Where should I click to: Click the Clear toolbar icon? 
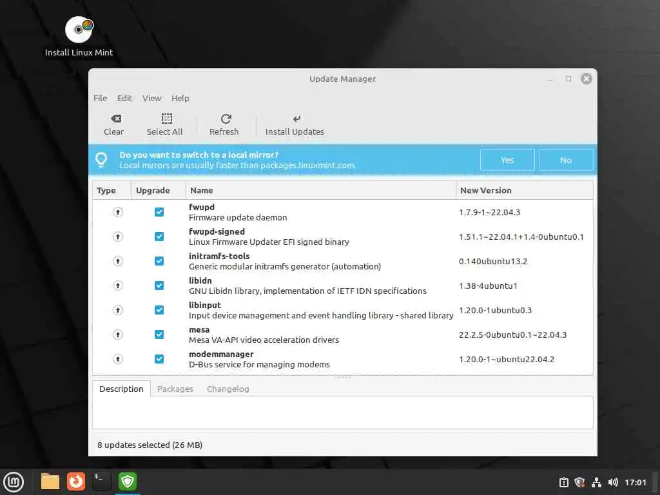(116, 119)
